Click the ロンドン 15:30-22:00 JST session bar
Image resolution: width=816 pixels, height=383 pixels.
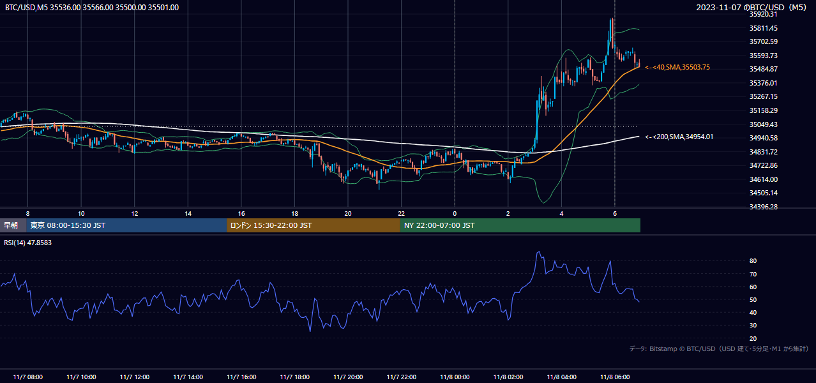pos(314,225)
